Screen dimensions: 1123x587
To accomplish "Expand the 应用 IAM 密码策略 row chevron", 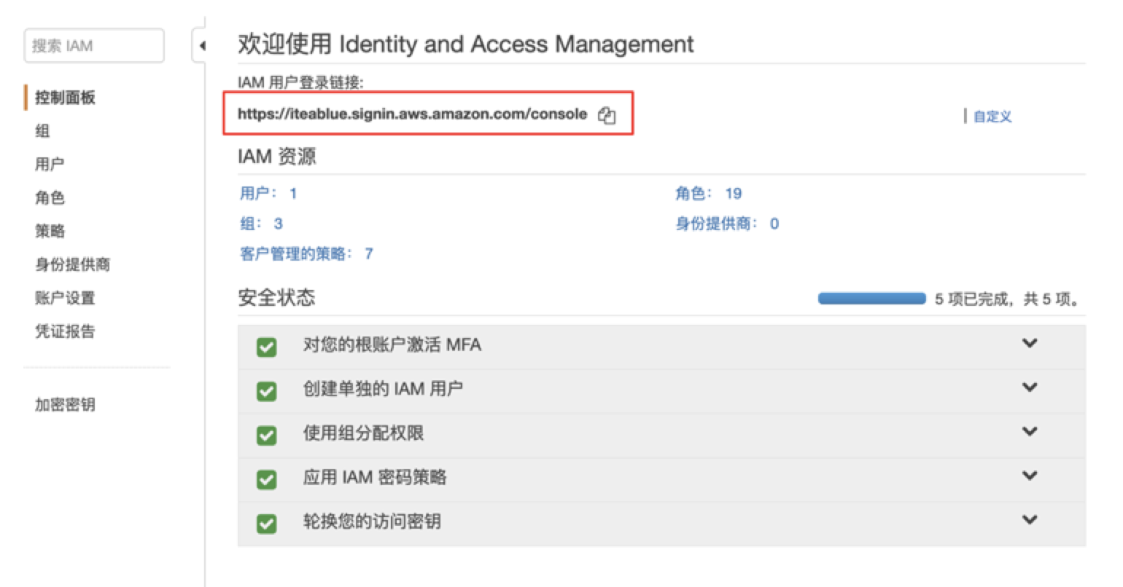I will [x=1030, y=476].
